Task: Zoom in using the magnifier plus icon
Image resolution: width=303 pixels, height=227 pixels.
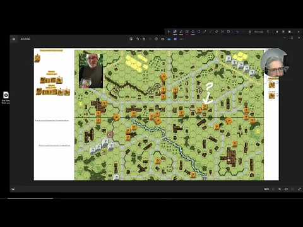Action: point(280,189)
